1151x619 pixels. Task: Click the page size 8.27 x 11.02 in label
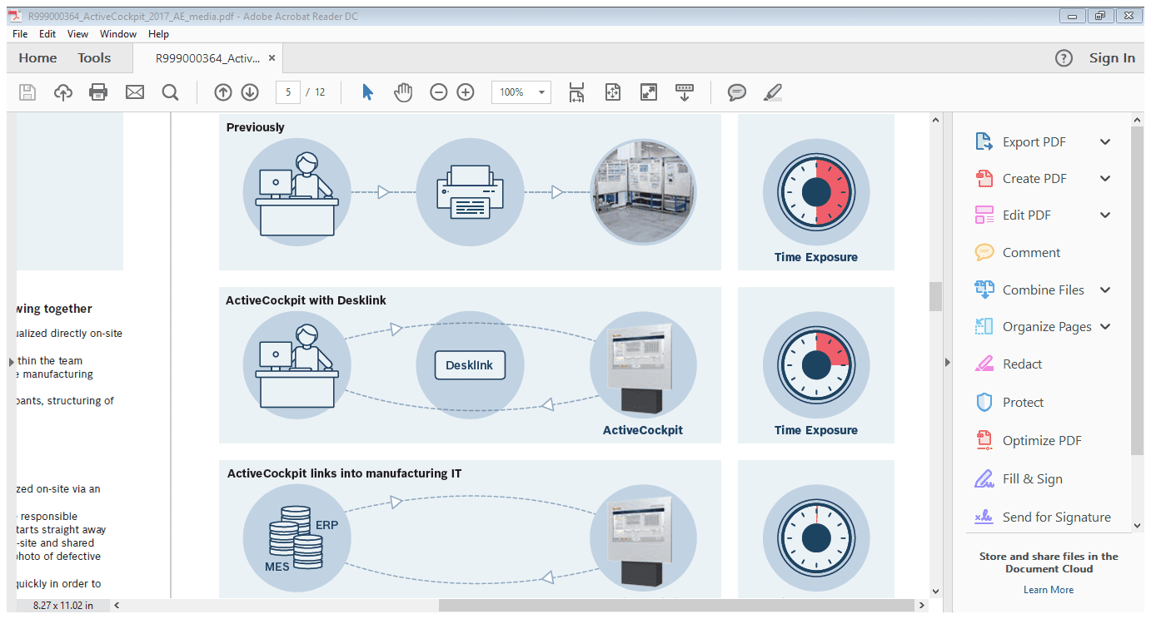tap(63, 606)
